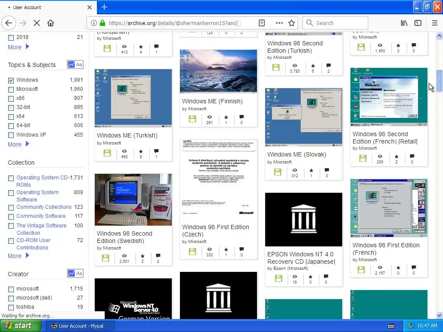Open EPSON Windows NT 4.0 Recovery CD thumbnail
Image resolution: width=443 pixels, height=332 pixels.
pyautogui.click(x=303, y=219)
